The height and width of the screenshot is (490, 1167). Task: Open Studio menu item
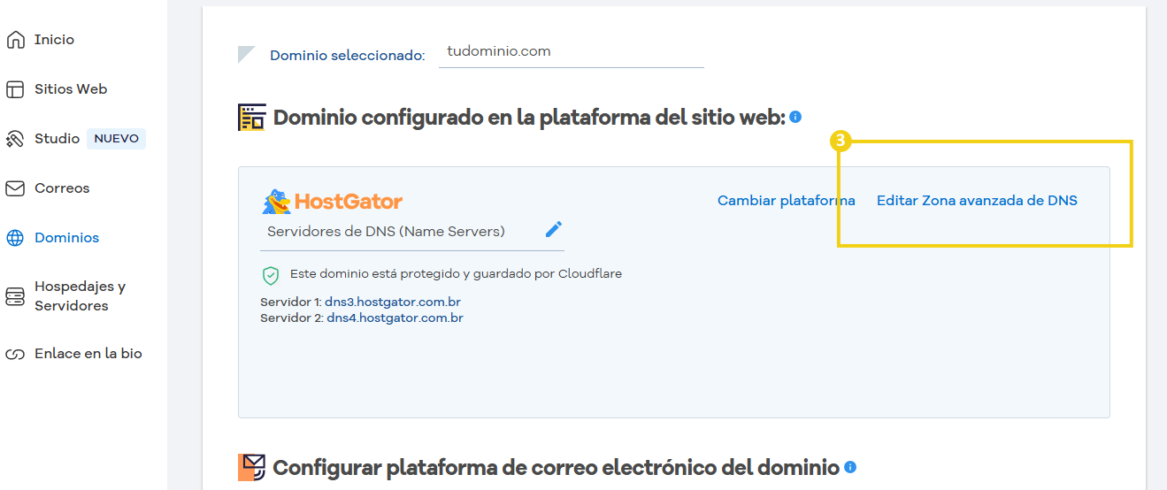point(57,139)
